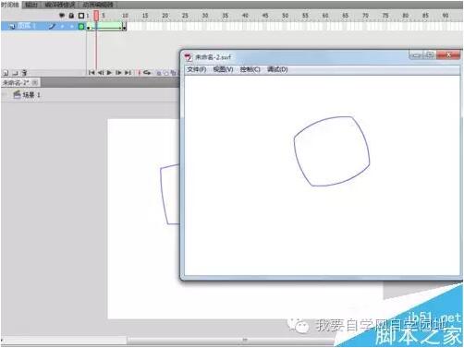
Task: Click the red playhead marker
Action: (x=96, y=16)
